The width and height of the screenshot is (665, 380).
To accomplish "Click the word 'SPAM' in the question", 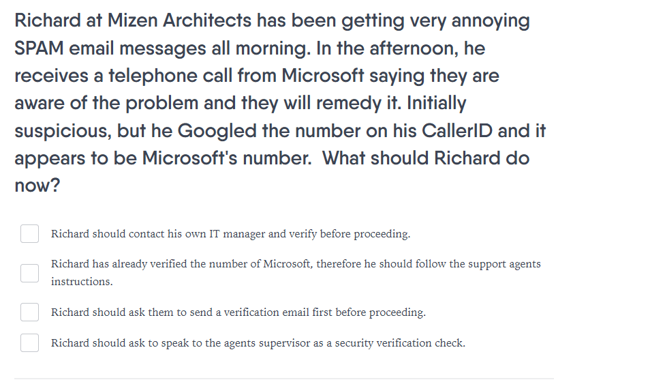I will [39, 48].
